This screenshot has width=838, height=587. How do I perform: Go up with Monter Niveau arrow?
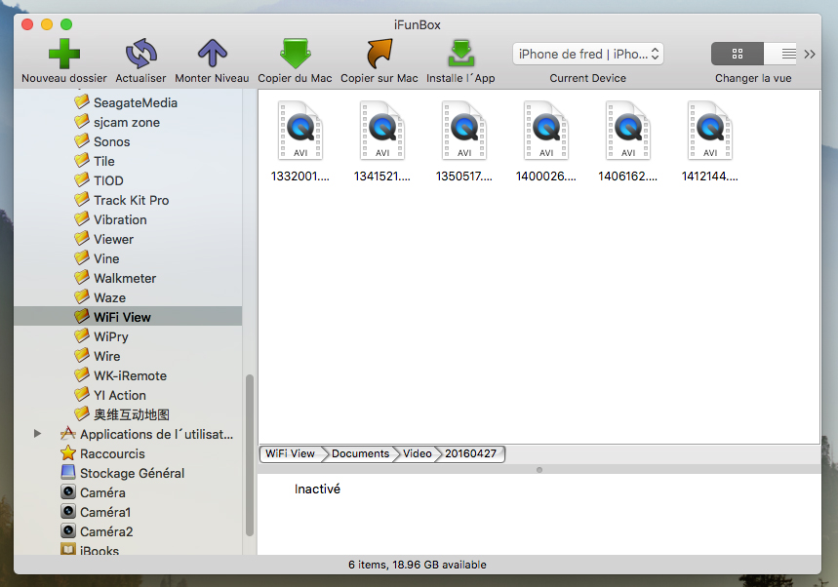[212, 54]
